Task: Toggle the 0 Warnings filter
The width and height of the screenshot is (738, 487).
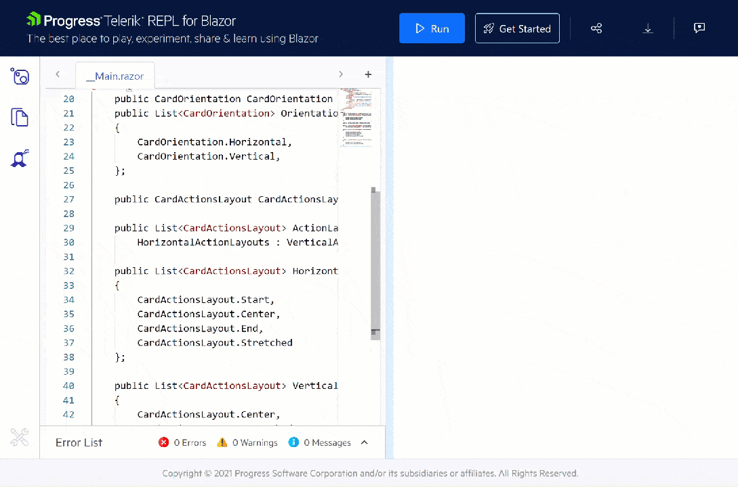Action: [x=247, y=442]
